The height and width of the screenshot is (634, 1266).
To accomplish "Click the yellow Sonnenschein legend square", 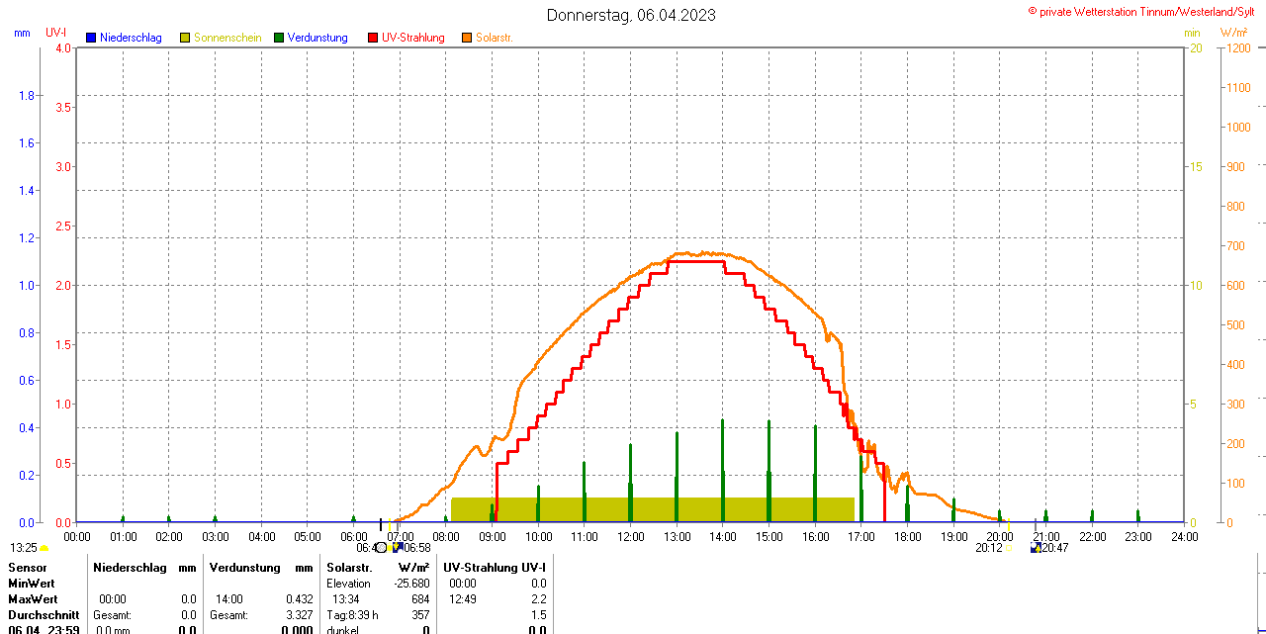I will (185, 38).
